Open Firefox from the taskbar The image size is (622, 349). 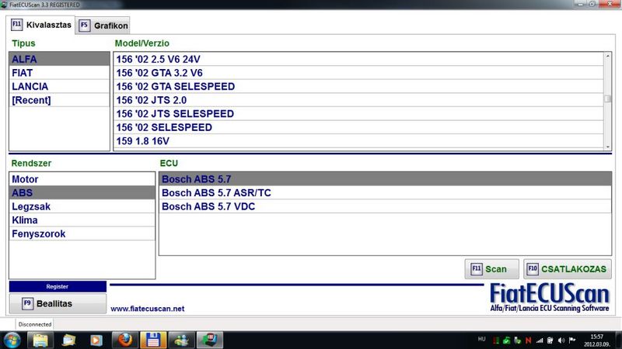(x=123, y=338)
